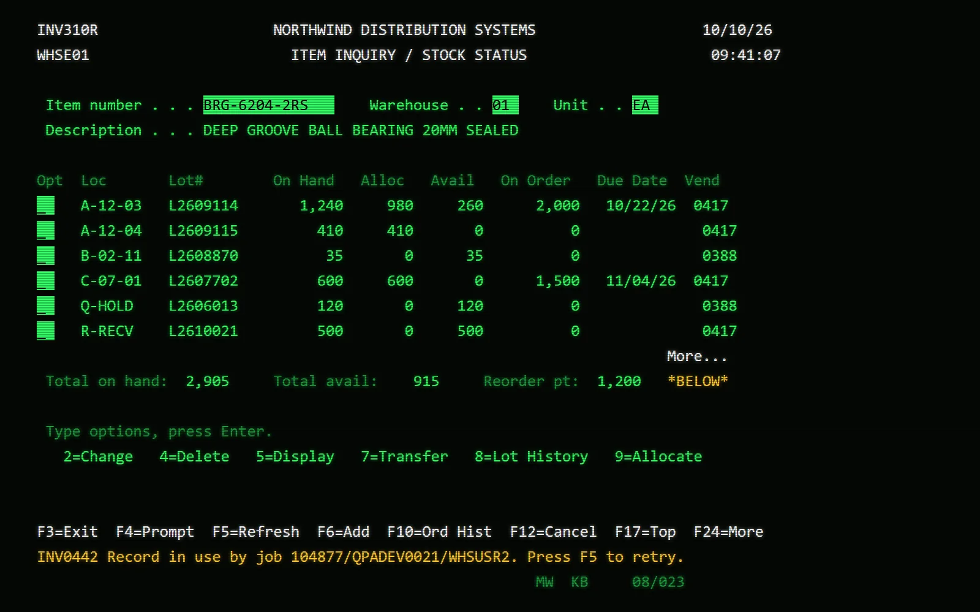The width and height of the screenshot is (980, 612).
Task: Select the Opt field for location C-07-01
Action: click(45, 281)
